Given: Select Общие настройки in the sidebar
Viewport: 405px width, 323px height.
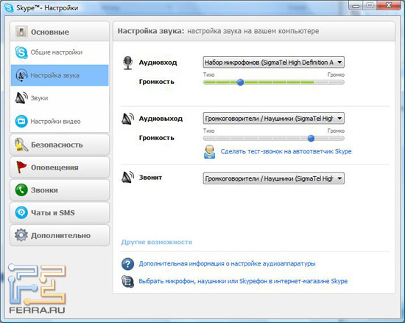Looking at the screenshot, I should [x=60, y=52].
